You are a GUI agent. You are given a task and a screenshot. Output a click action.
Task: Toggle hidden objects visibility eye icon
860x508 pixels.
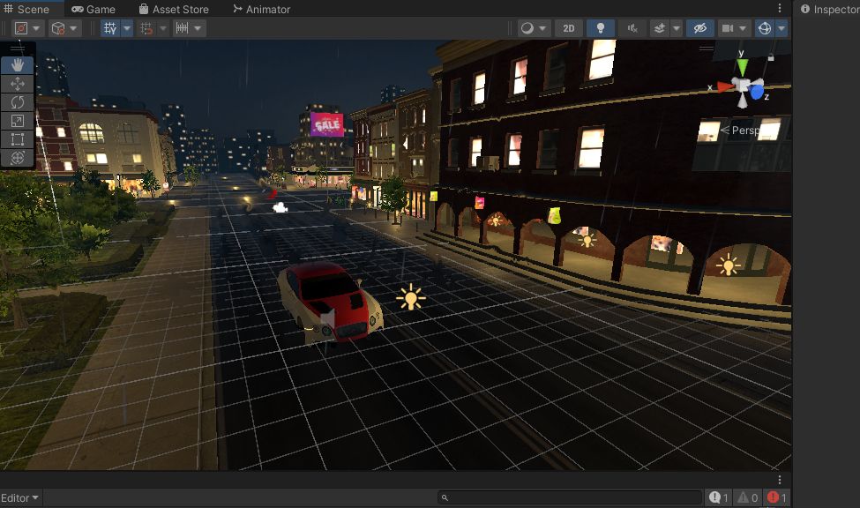point(700,28)
